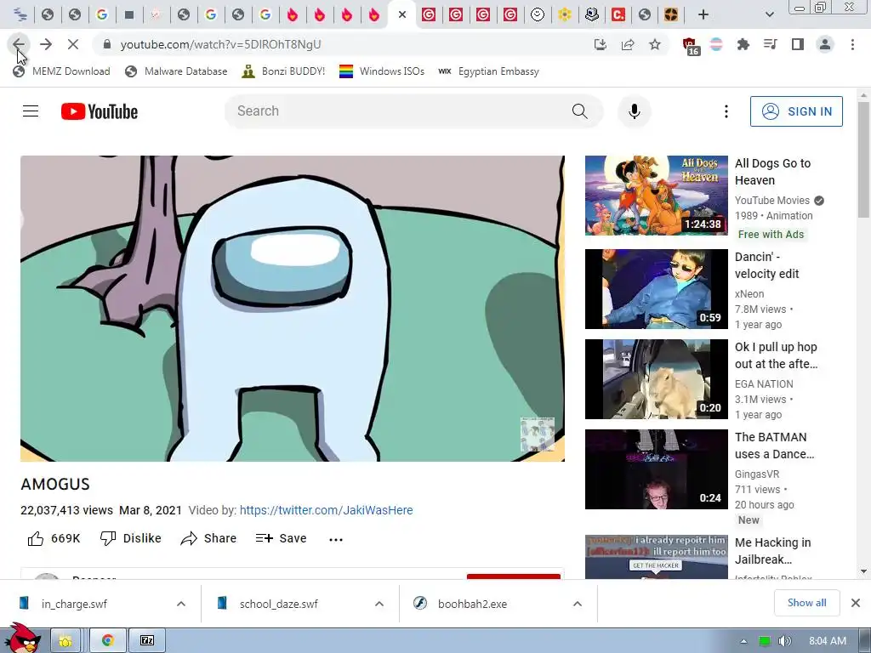The image size is (871, 653).
Task: Stop loading the page
Action: tap(73, 44)
